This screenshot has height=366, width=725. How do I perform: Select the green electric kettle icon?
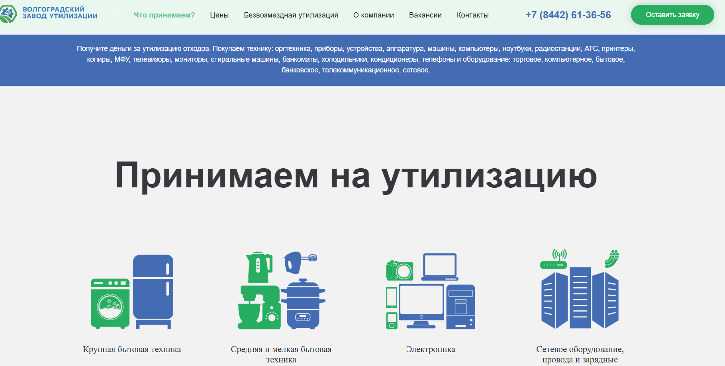259,267
